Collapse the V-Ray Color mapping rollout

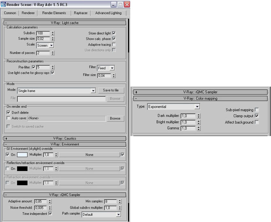(200, 98)
